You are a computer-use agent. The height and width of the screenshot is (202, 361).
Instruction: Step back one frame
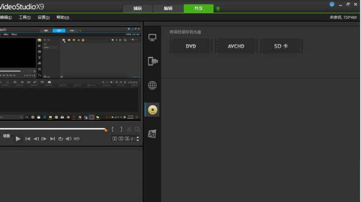(x=36, y=139)
